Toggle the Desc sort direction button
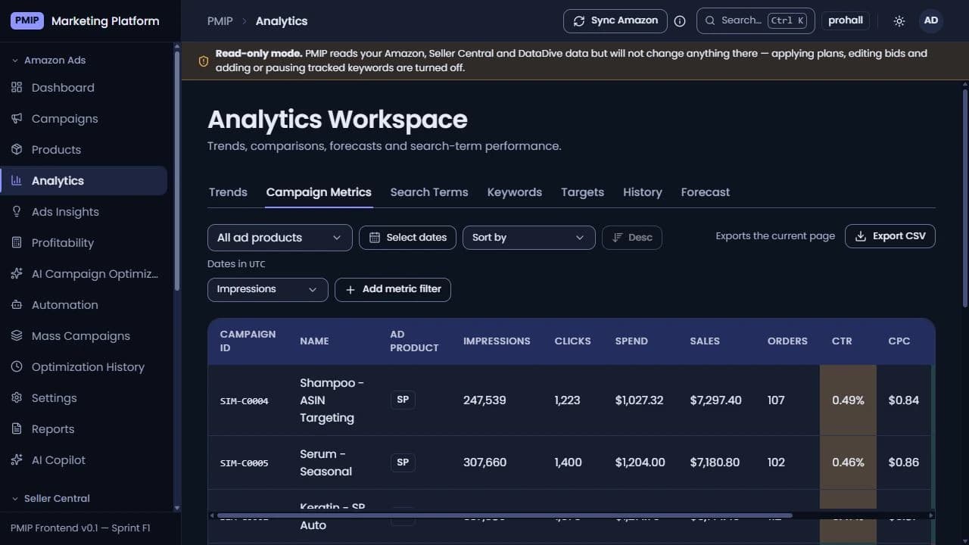The height and width of the screenshot is (545, 969). coord(632,238)
